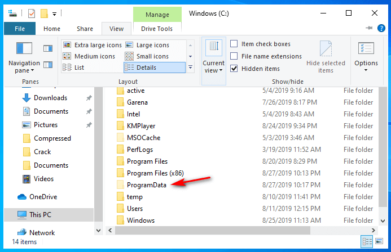Screen dimensions: 391x252
Task: Open the Customize Quick Access Toolbar arrow
Action: (54, 13)
